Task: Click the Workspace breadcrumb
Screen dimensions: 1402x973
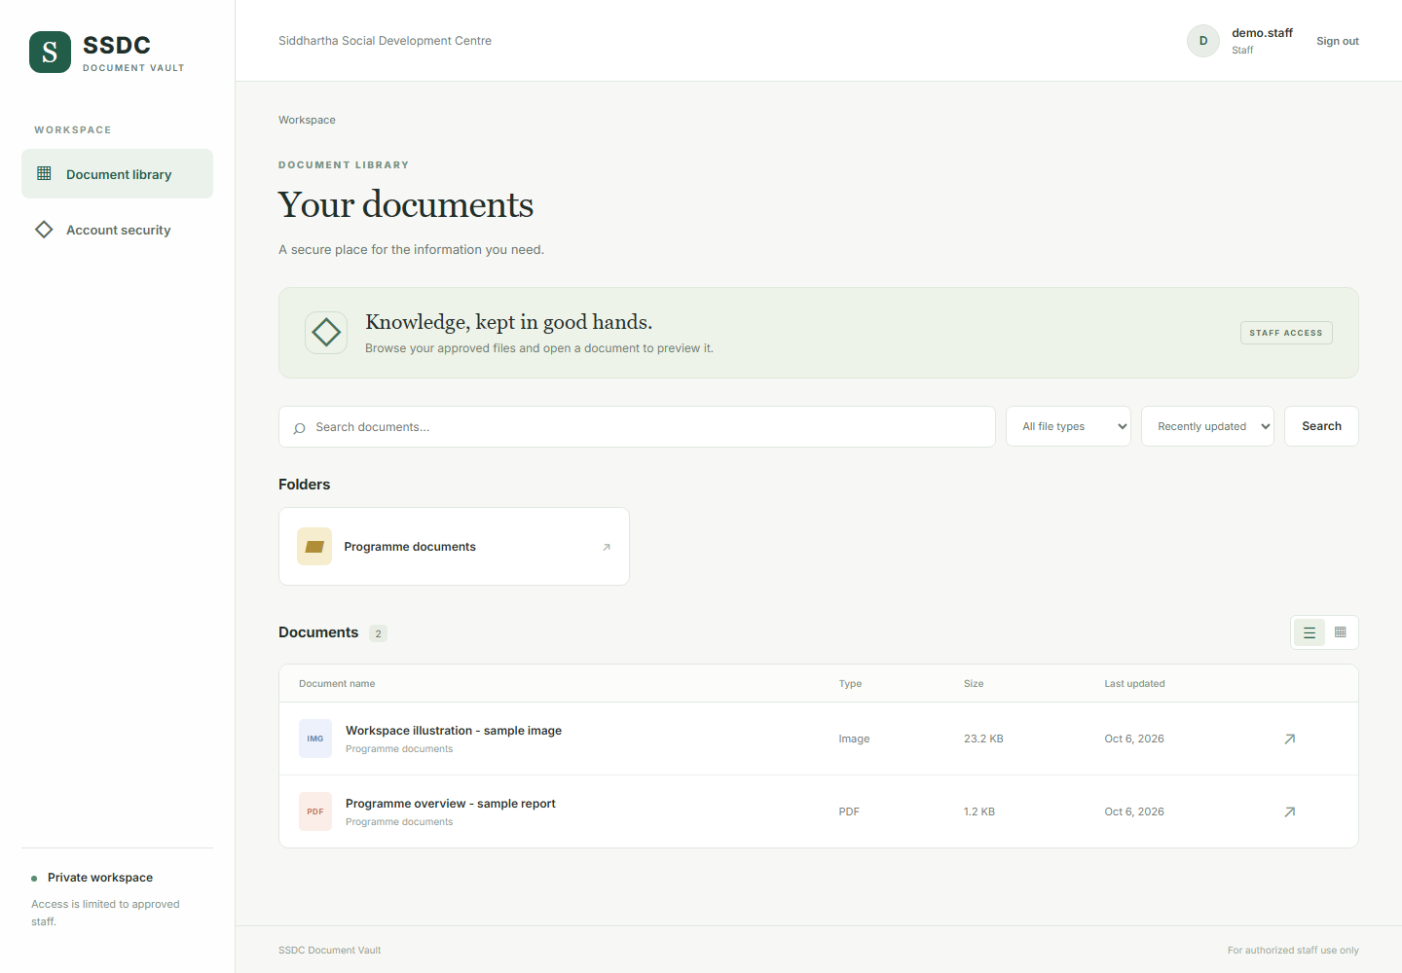Action: coord(307,120)
